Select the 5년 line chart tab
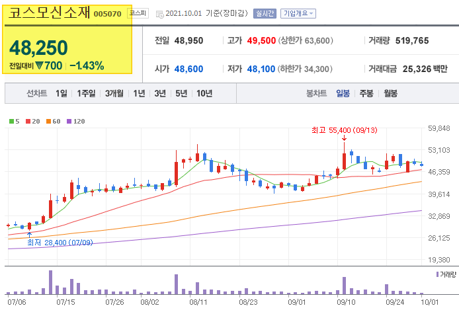Image resolution: width=459 pixels, height=312 pixels. (x=181, y=93)
